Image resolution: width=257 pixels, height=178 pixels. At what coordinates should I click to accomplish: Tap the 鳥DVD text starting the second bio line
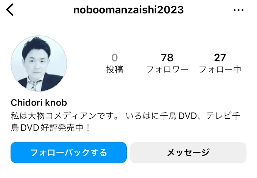[x=25, y=128]
